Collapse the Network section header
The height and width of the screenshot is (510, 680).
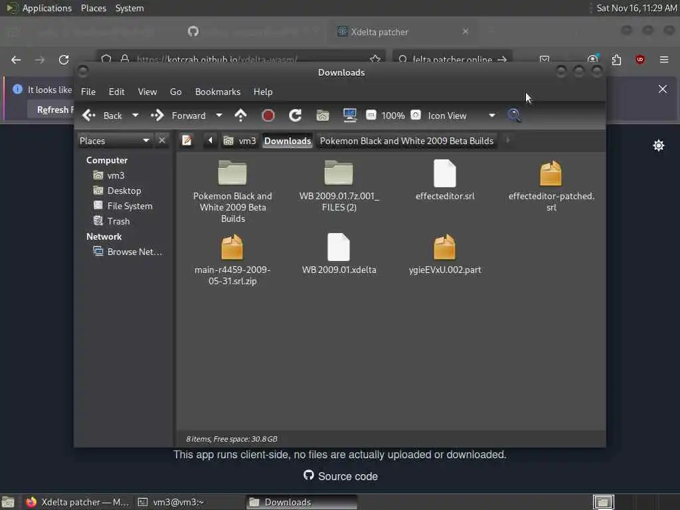click(104, 237)
